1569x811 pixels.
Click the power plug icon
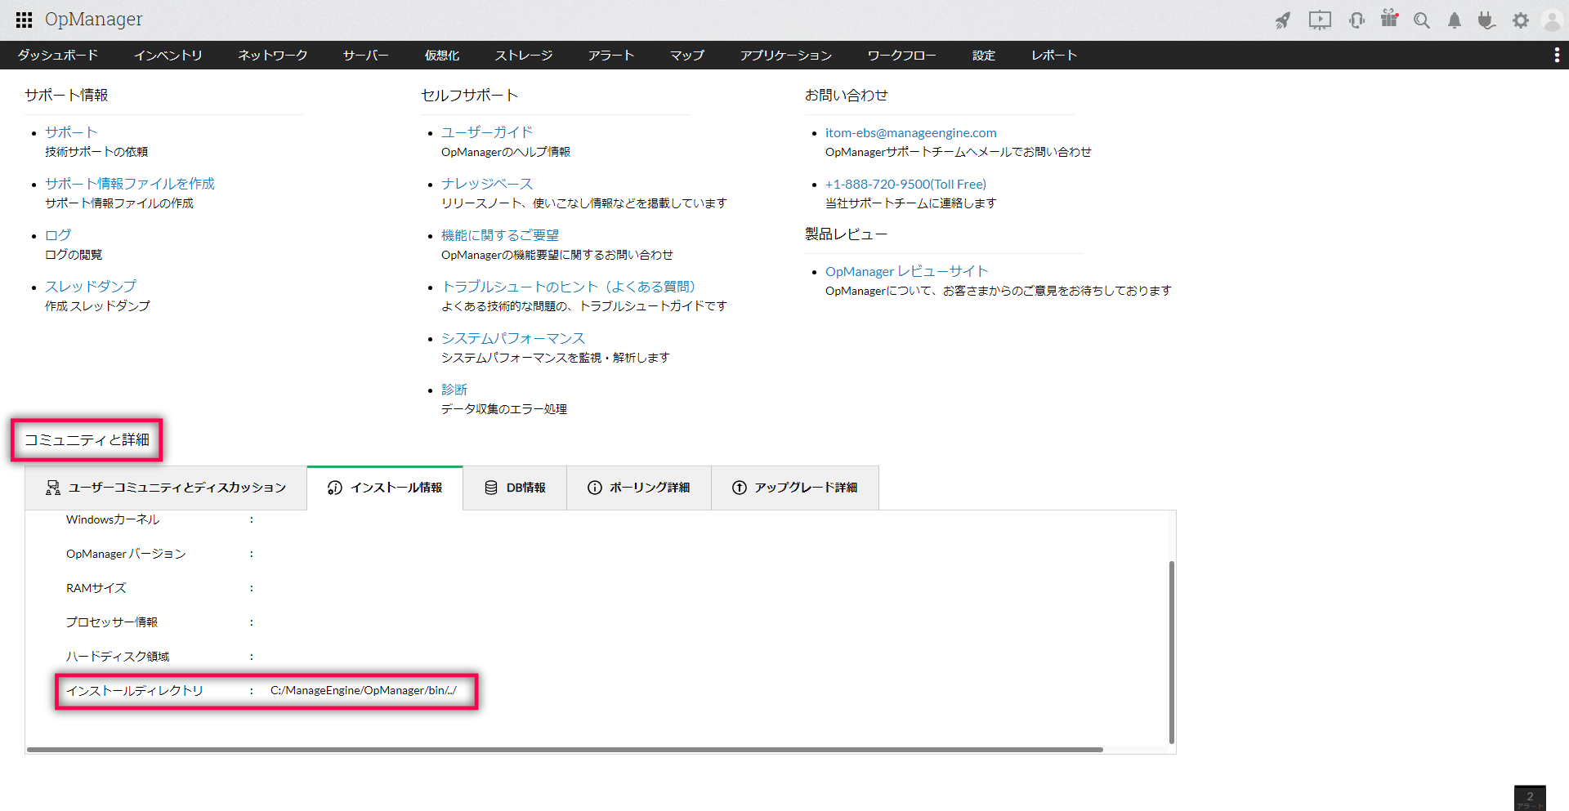click(1486, 20)
